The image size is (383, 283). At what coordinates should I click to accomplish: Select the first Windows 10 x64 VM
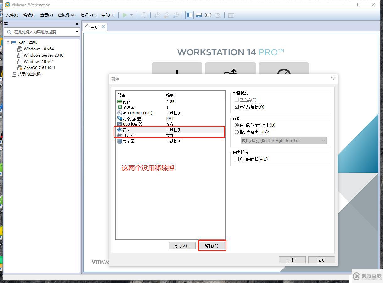[x=39, y=49]
